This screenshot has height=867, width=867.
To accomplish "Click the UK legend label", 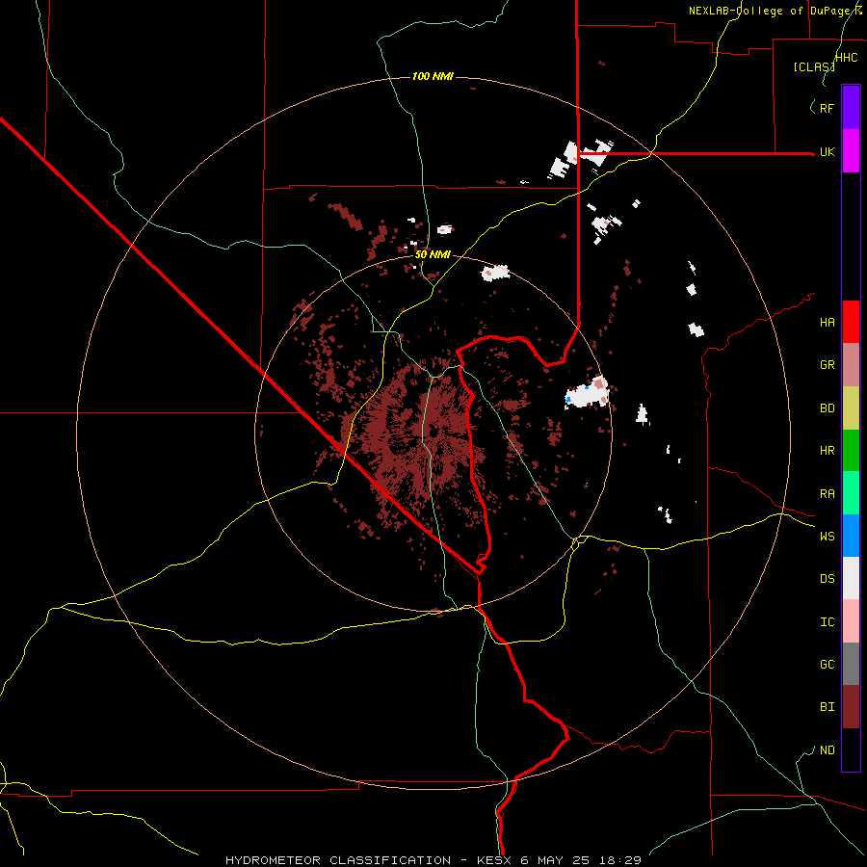I will [x=827, y=151].
